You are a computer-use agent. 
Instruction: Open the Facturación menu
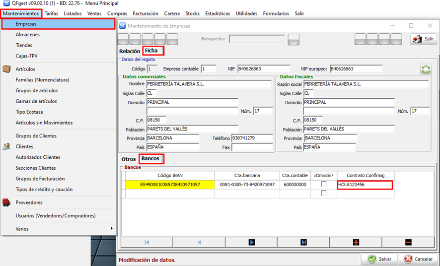(146, 13)
